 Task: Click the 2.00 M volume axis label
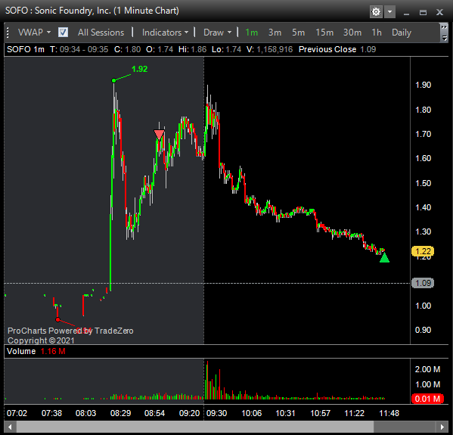427,369
